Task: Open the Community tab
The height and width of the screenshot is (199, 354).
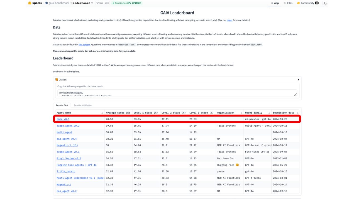Action: [307, 3]
